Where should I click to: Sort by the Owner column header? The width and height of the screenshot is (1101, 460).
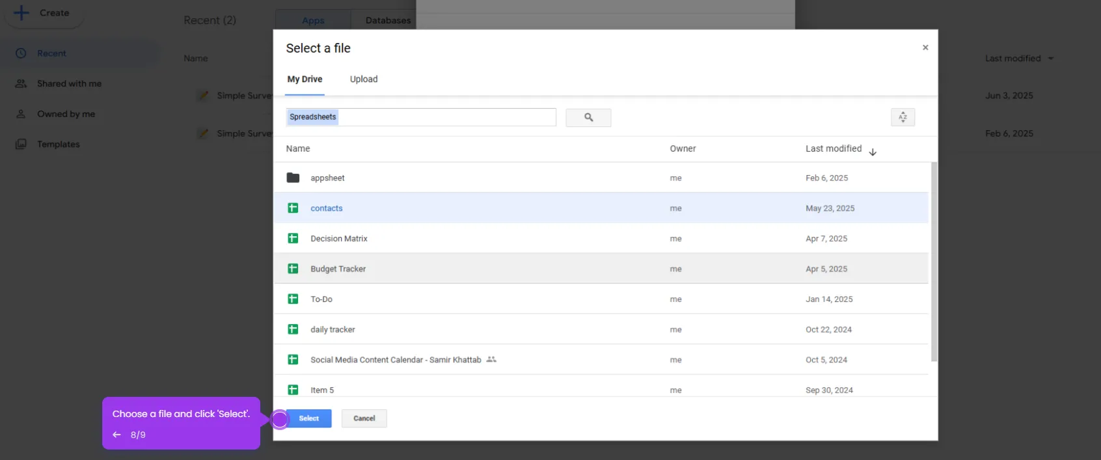point(683,148)
